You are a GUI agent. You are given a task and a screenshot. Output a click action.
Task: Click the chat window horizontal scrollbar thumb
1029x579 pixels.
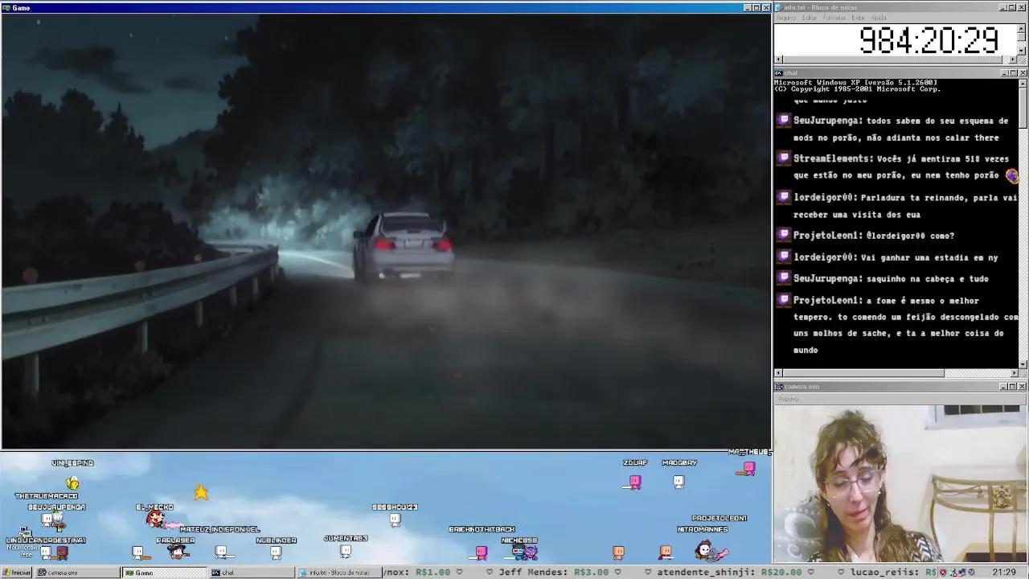click(x=863, y=373)
